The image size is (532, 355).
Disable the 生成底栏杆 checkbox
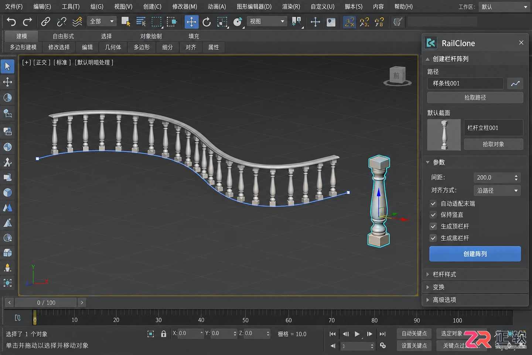pos(433,238)
